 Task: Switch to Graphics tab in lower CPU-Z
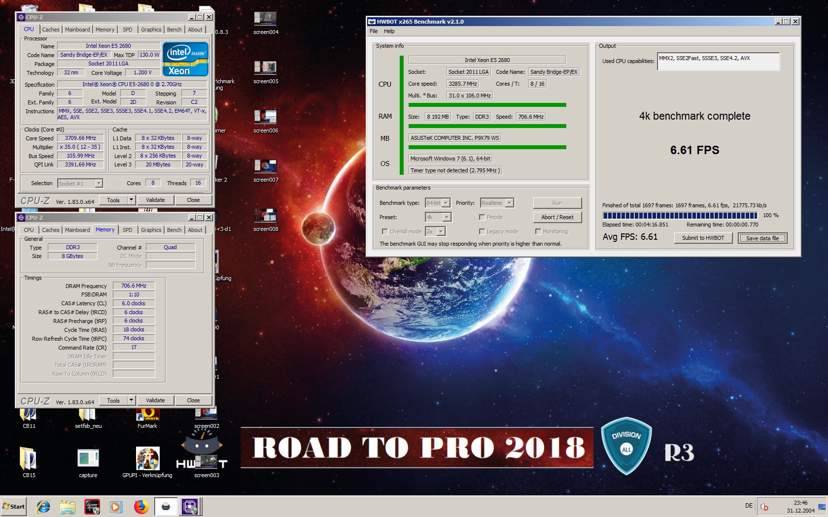(151, 230)
